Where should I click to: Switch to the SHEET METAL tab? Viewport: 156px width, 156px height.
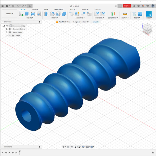coord(59,10)
